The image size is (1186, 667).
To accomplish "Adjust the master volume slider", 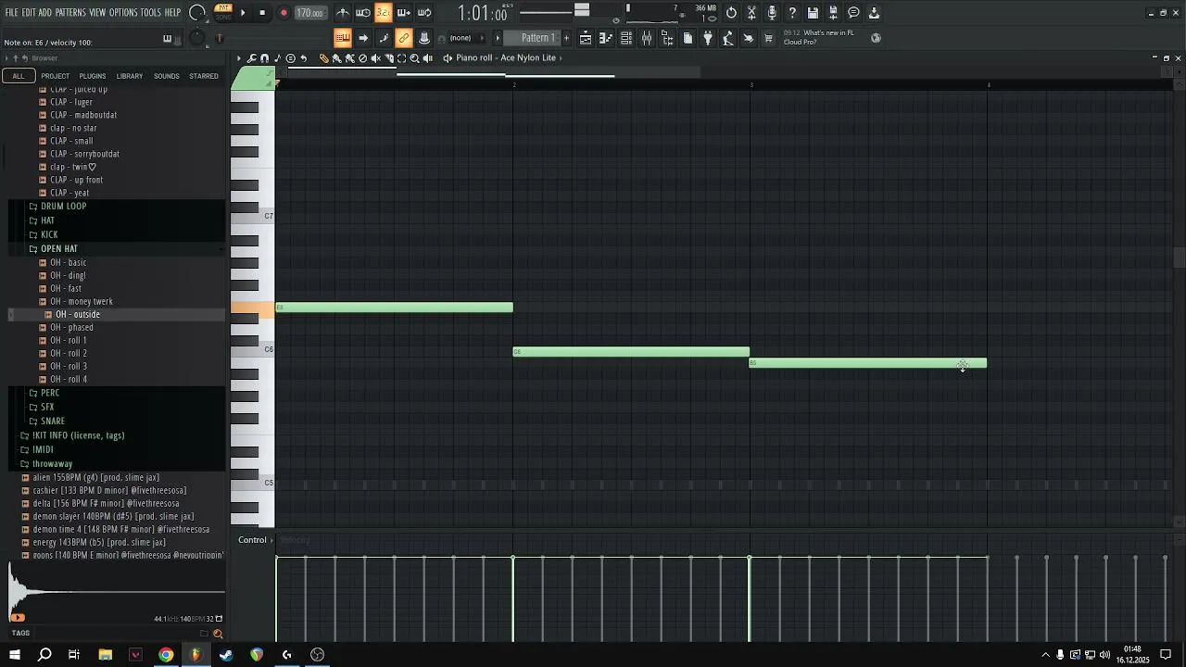I will click(554, 12).
